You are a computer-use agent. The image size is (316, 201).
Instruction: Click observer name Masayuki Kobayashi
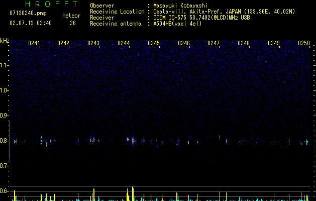180,6
